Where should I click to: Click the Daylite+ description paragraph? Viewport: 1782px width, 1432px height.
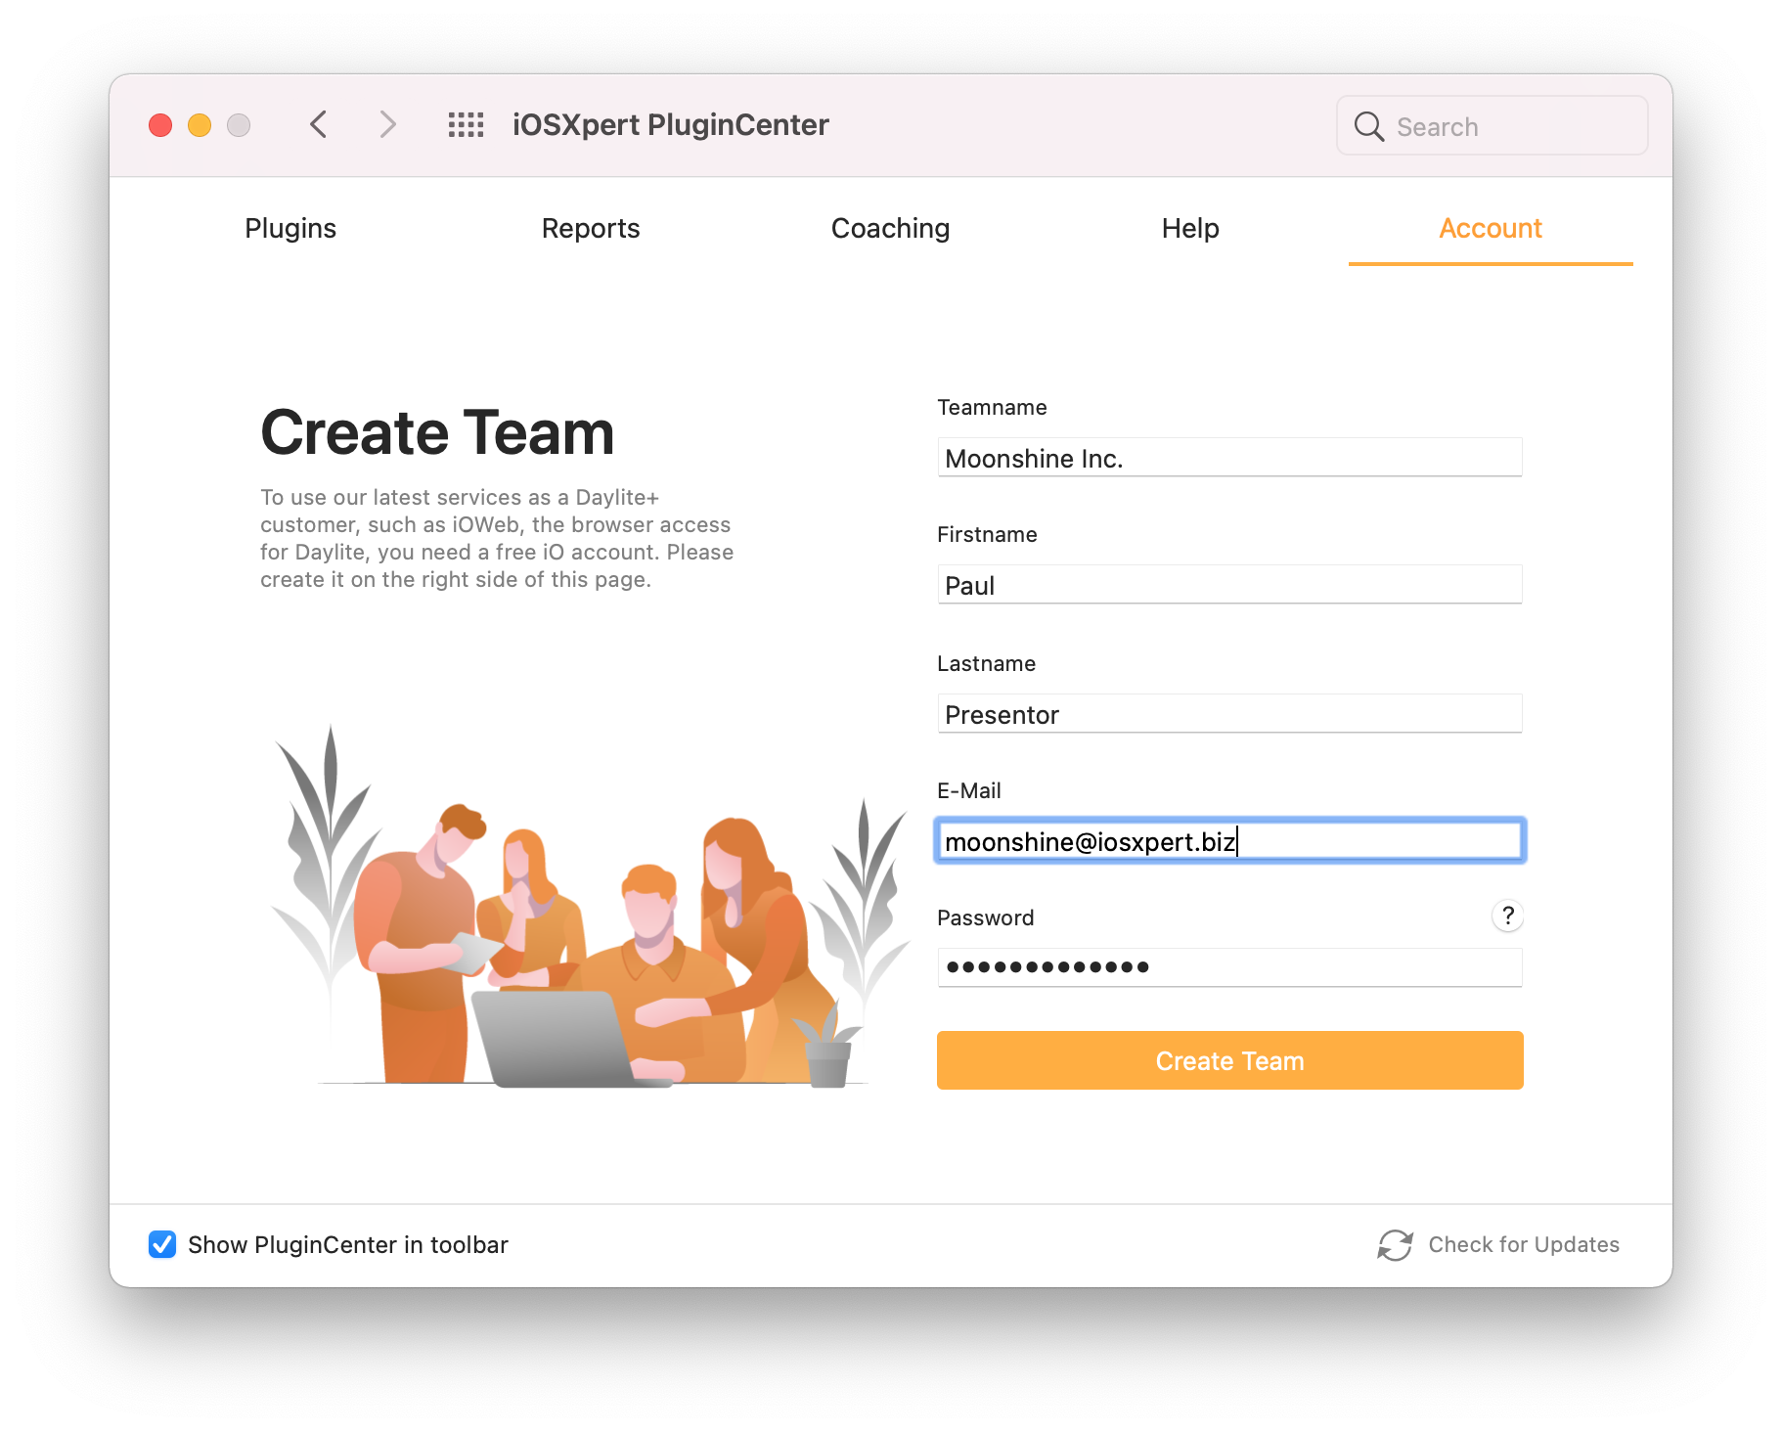pyautogui.click(x=497, y=538)
